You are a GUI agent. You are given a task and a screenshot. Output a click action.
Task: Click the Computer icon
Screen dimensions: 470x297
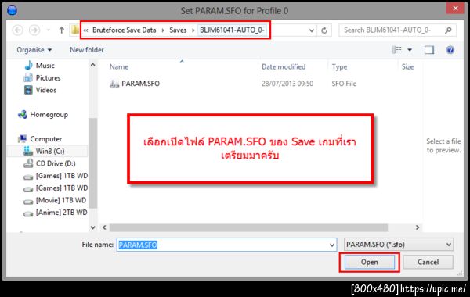(23, 139)
